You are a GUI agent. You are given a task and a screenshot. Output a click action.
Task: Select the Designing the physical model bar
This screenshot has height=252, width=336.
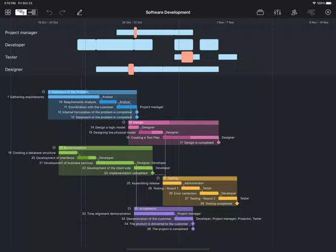point(150,133)
